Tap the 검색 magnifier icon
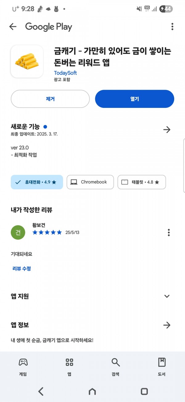Screen dimensions: 185x402 pyautogui.click(x=116, y=362)
